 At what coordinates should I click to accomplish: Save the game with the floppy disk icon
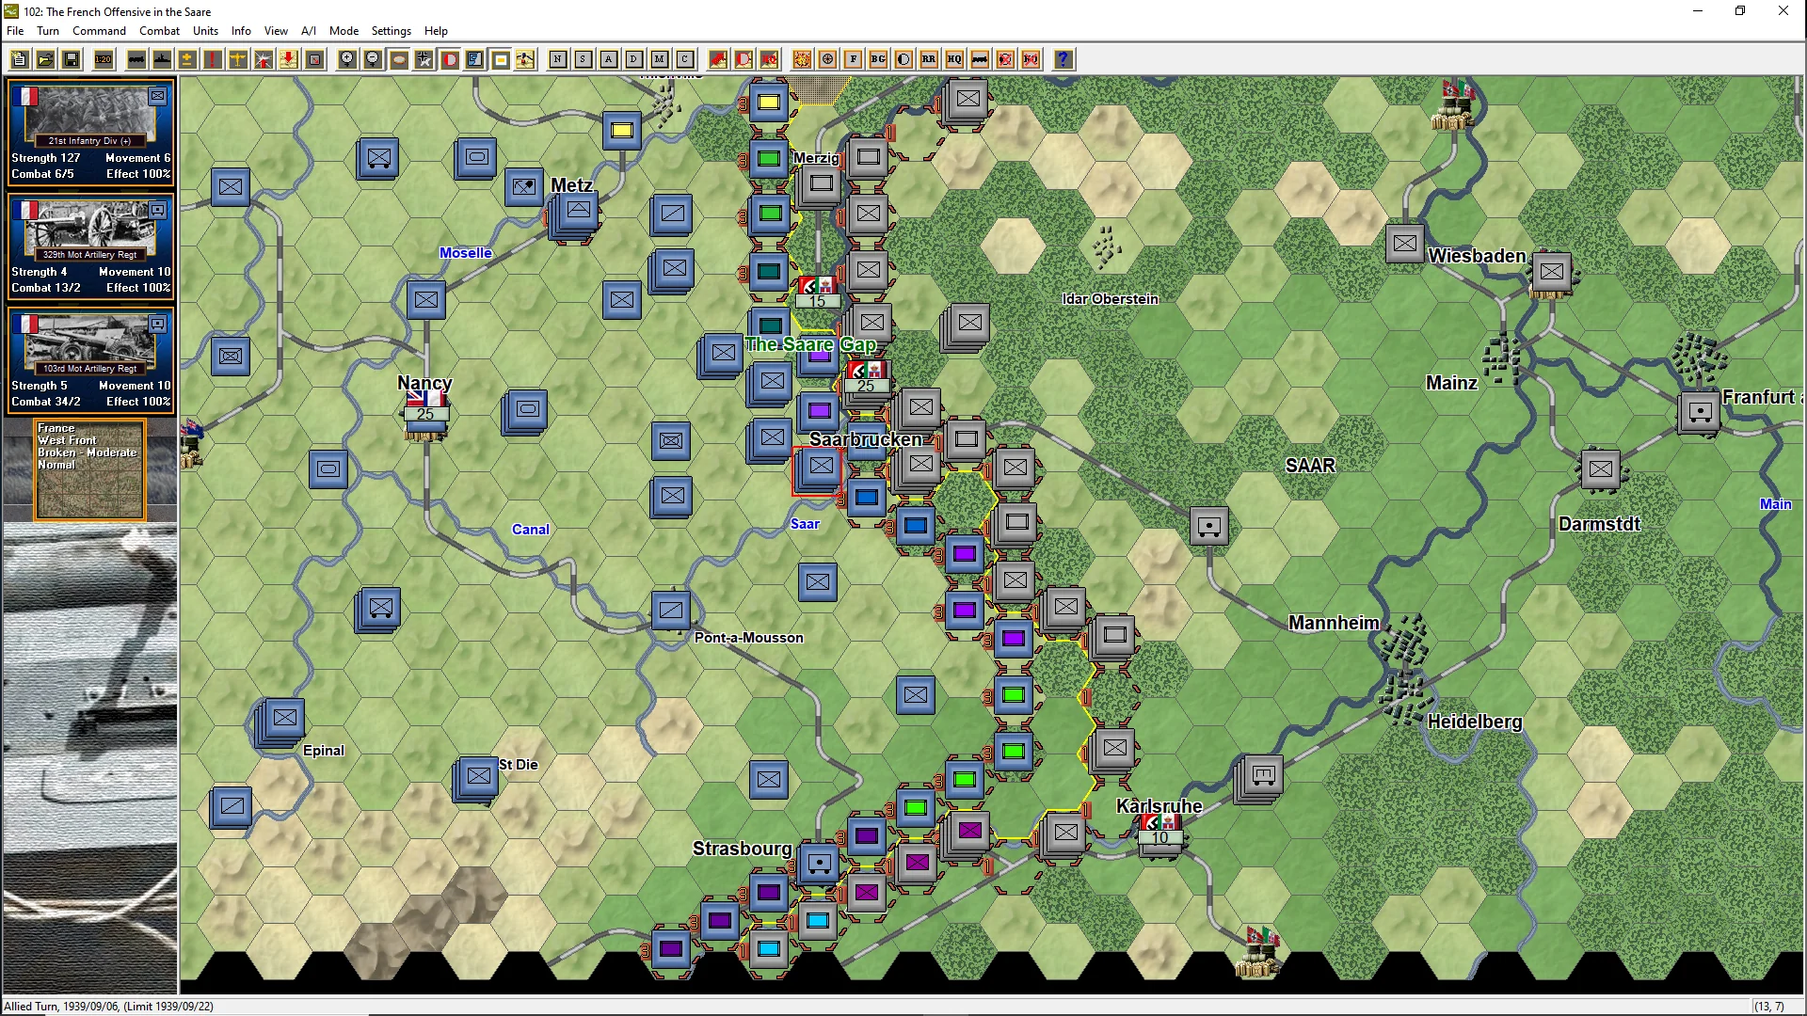coord(71,59)
